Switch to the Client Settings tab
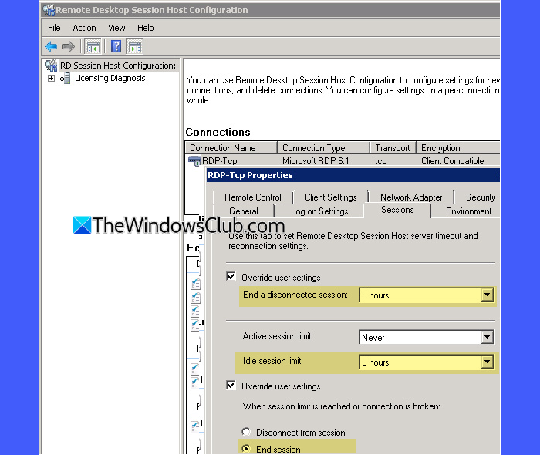The width and height of the screenshot is (540, 455). click(x=331, y=197)
